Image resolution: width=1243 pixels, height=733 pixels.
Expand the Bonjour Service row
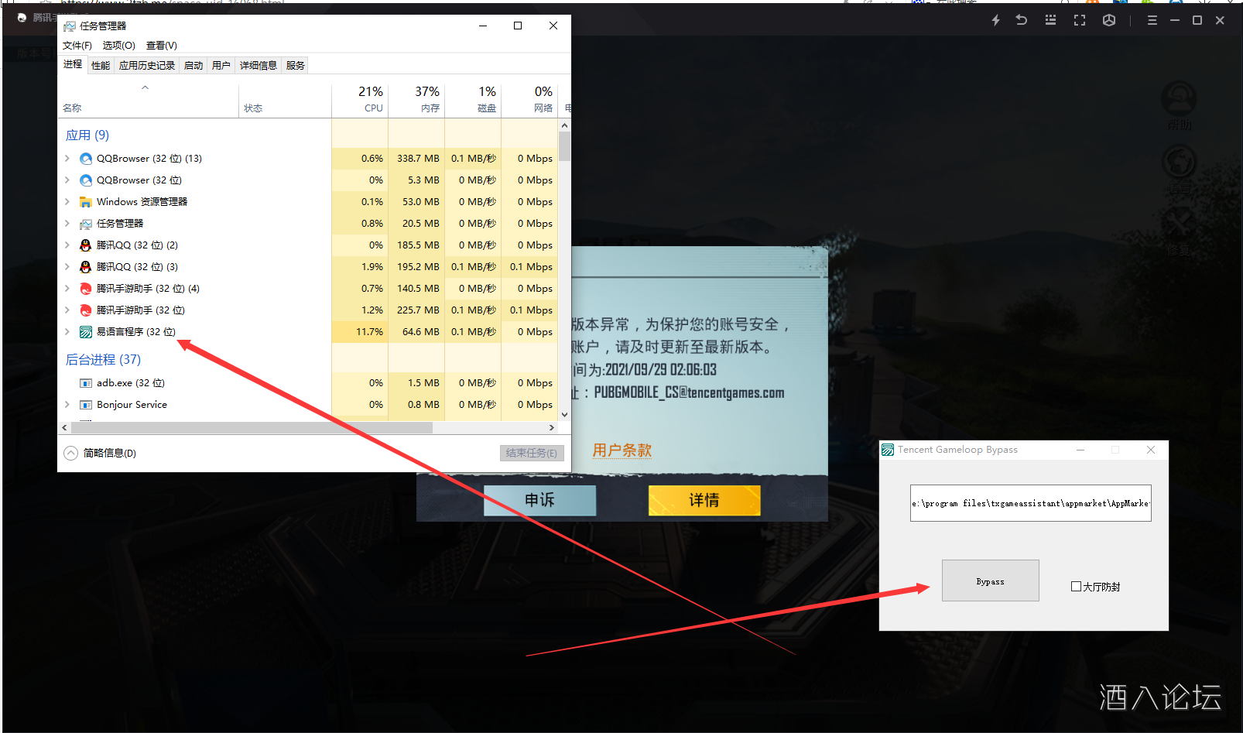[67, 405]
